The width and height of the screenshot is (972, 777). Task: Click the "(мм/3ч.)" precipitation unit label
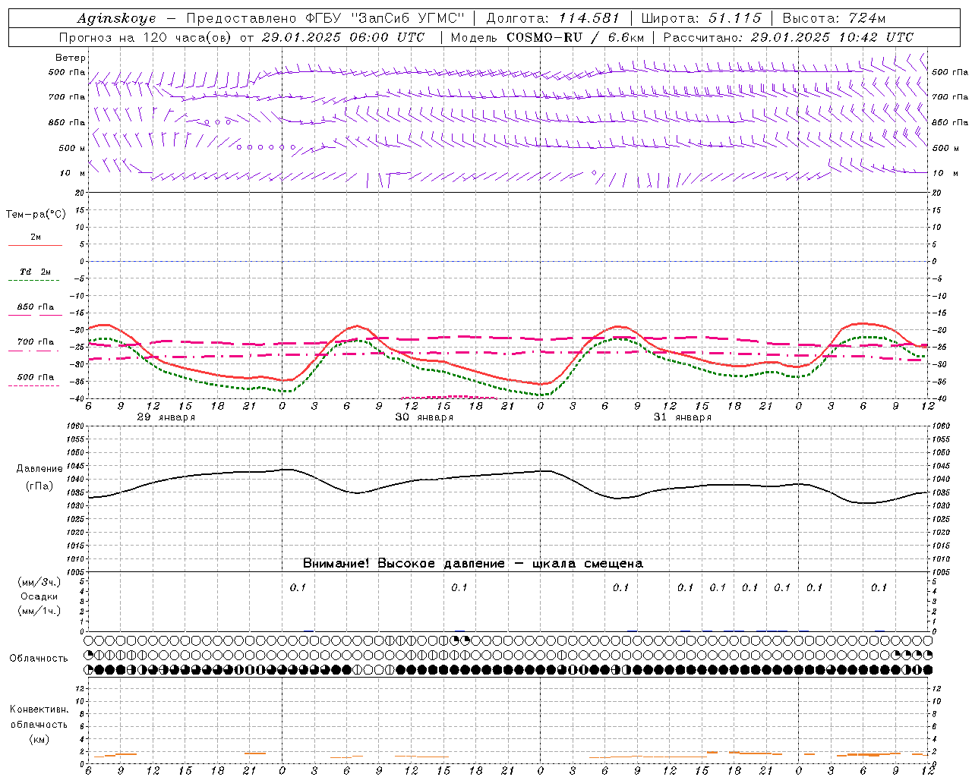(x=39, y=582)
